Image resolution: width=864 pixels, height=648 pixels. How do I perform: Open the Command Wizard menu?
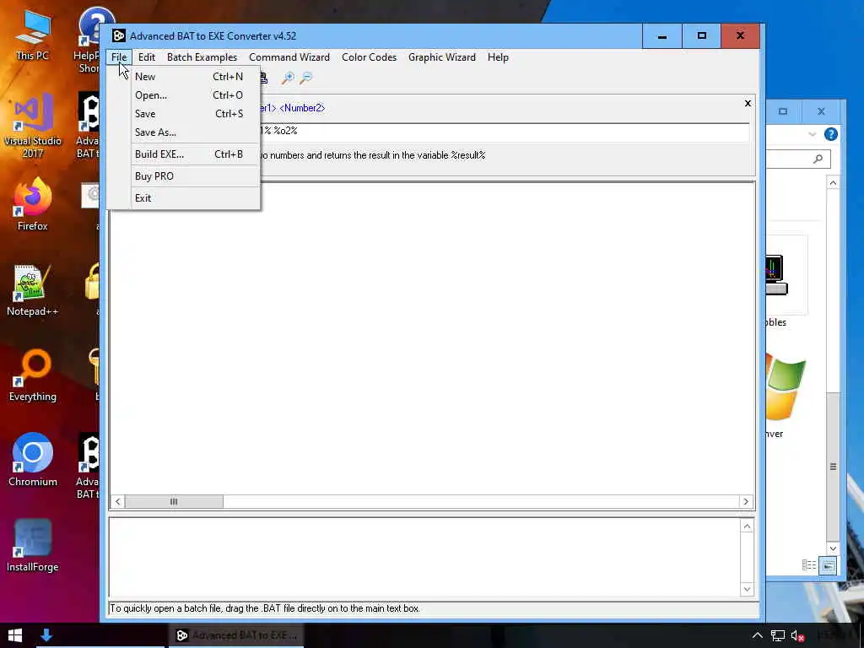(289, 57)
